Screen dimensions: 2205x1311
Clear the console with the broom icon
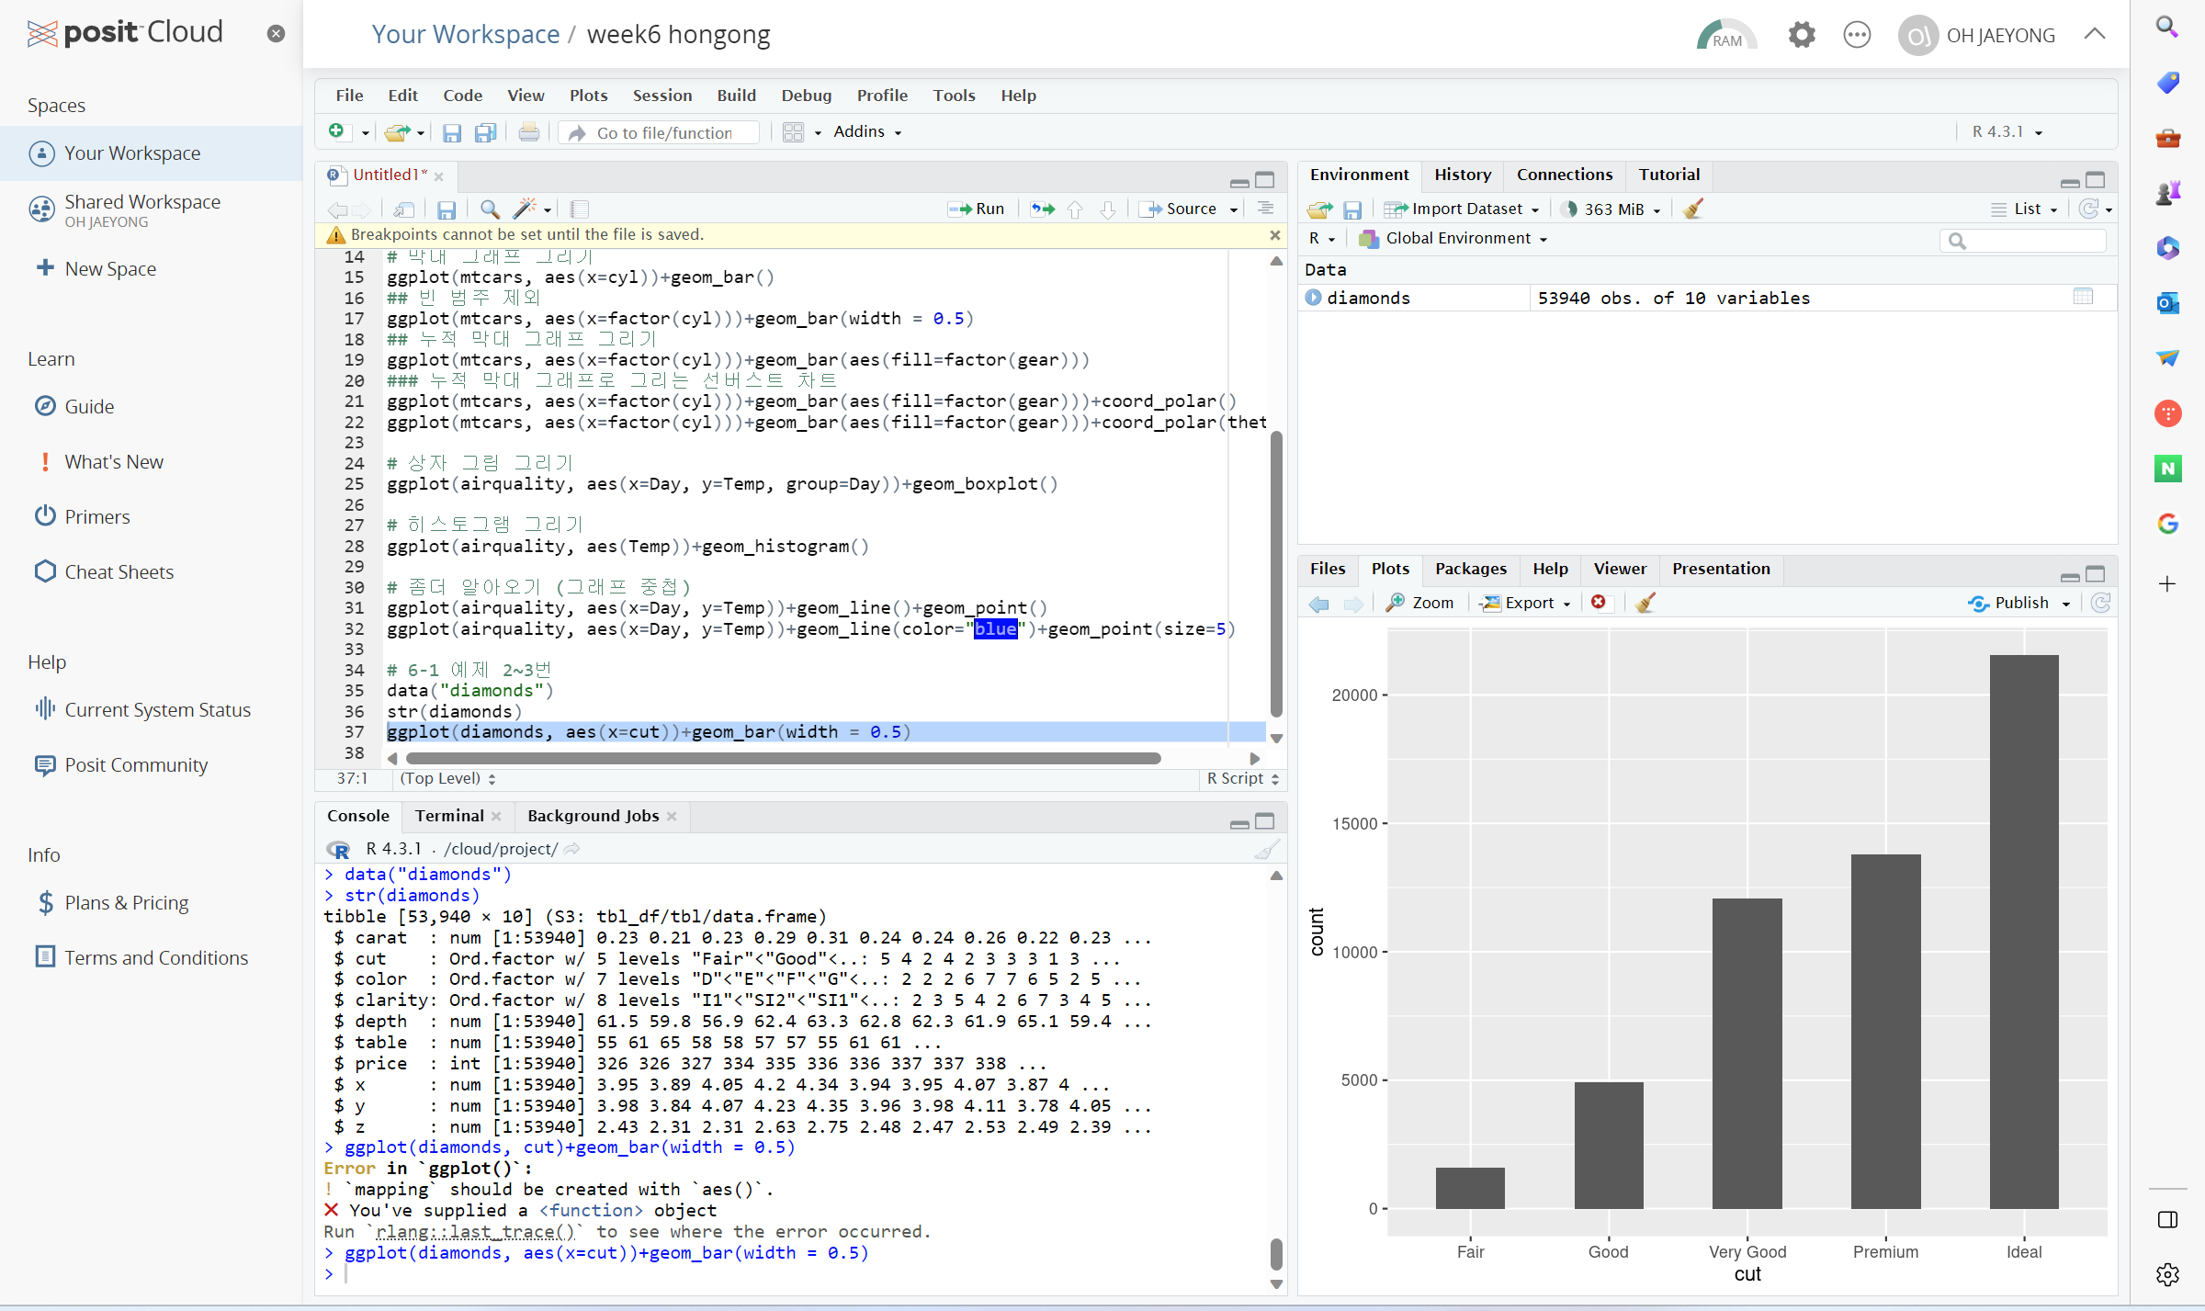pos(1267,849)
